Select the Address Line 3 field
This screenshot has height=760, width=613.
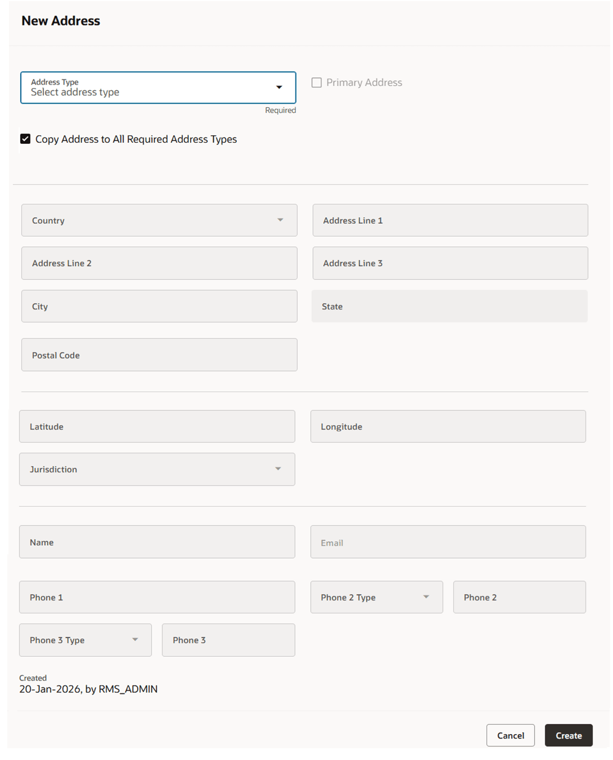pos(450,263)
